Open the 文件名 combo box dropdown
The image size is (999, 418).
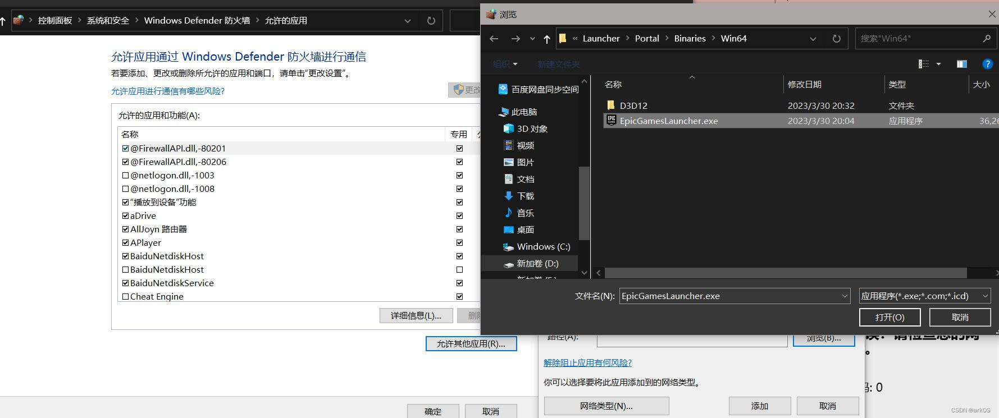(845, 296)
